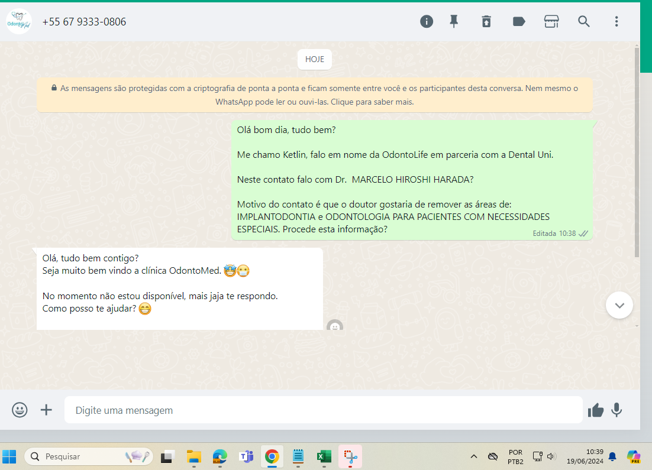Click the OneDrive cloud tray icon

point(493,456)
